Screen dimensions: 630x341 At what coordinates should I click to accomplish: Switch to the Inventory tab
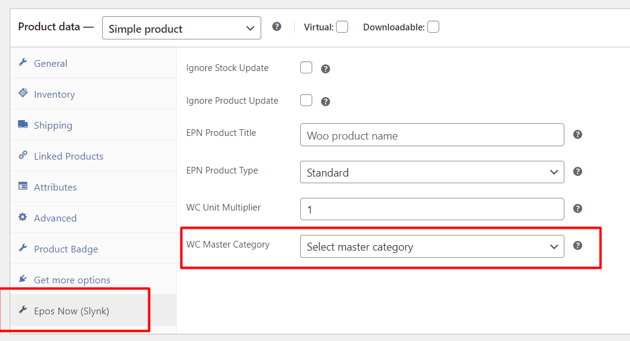tap(54, 95)
